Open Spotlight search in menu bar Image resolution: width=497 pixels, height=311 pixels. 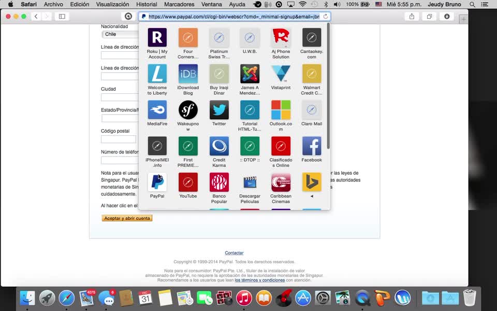click(472, 5)
